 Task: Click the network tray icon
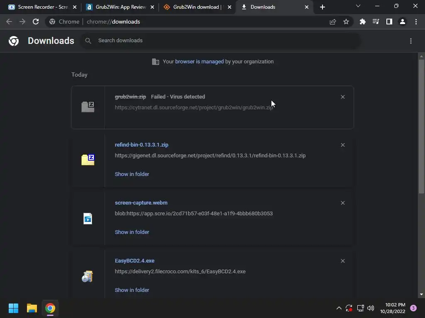point(360,308)
